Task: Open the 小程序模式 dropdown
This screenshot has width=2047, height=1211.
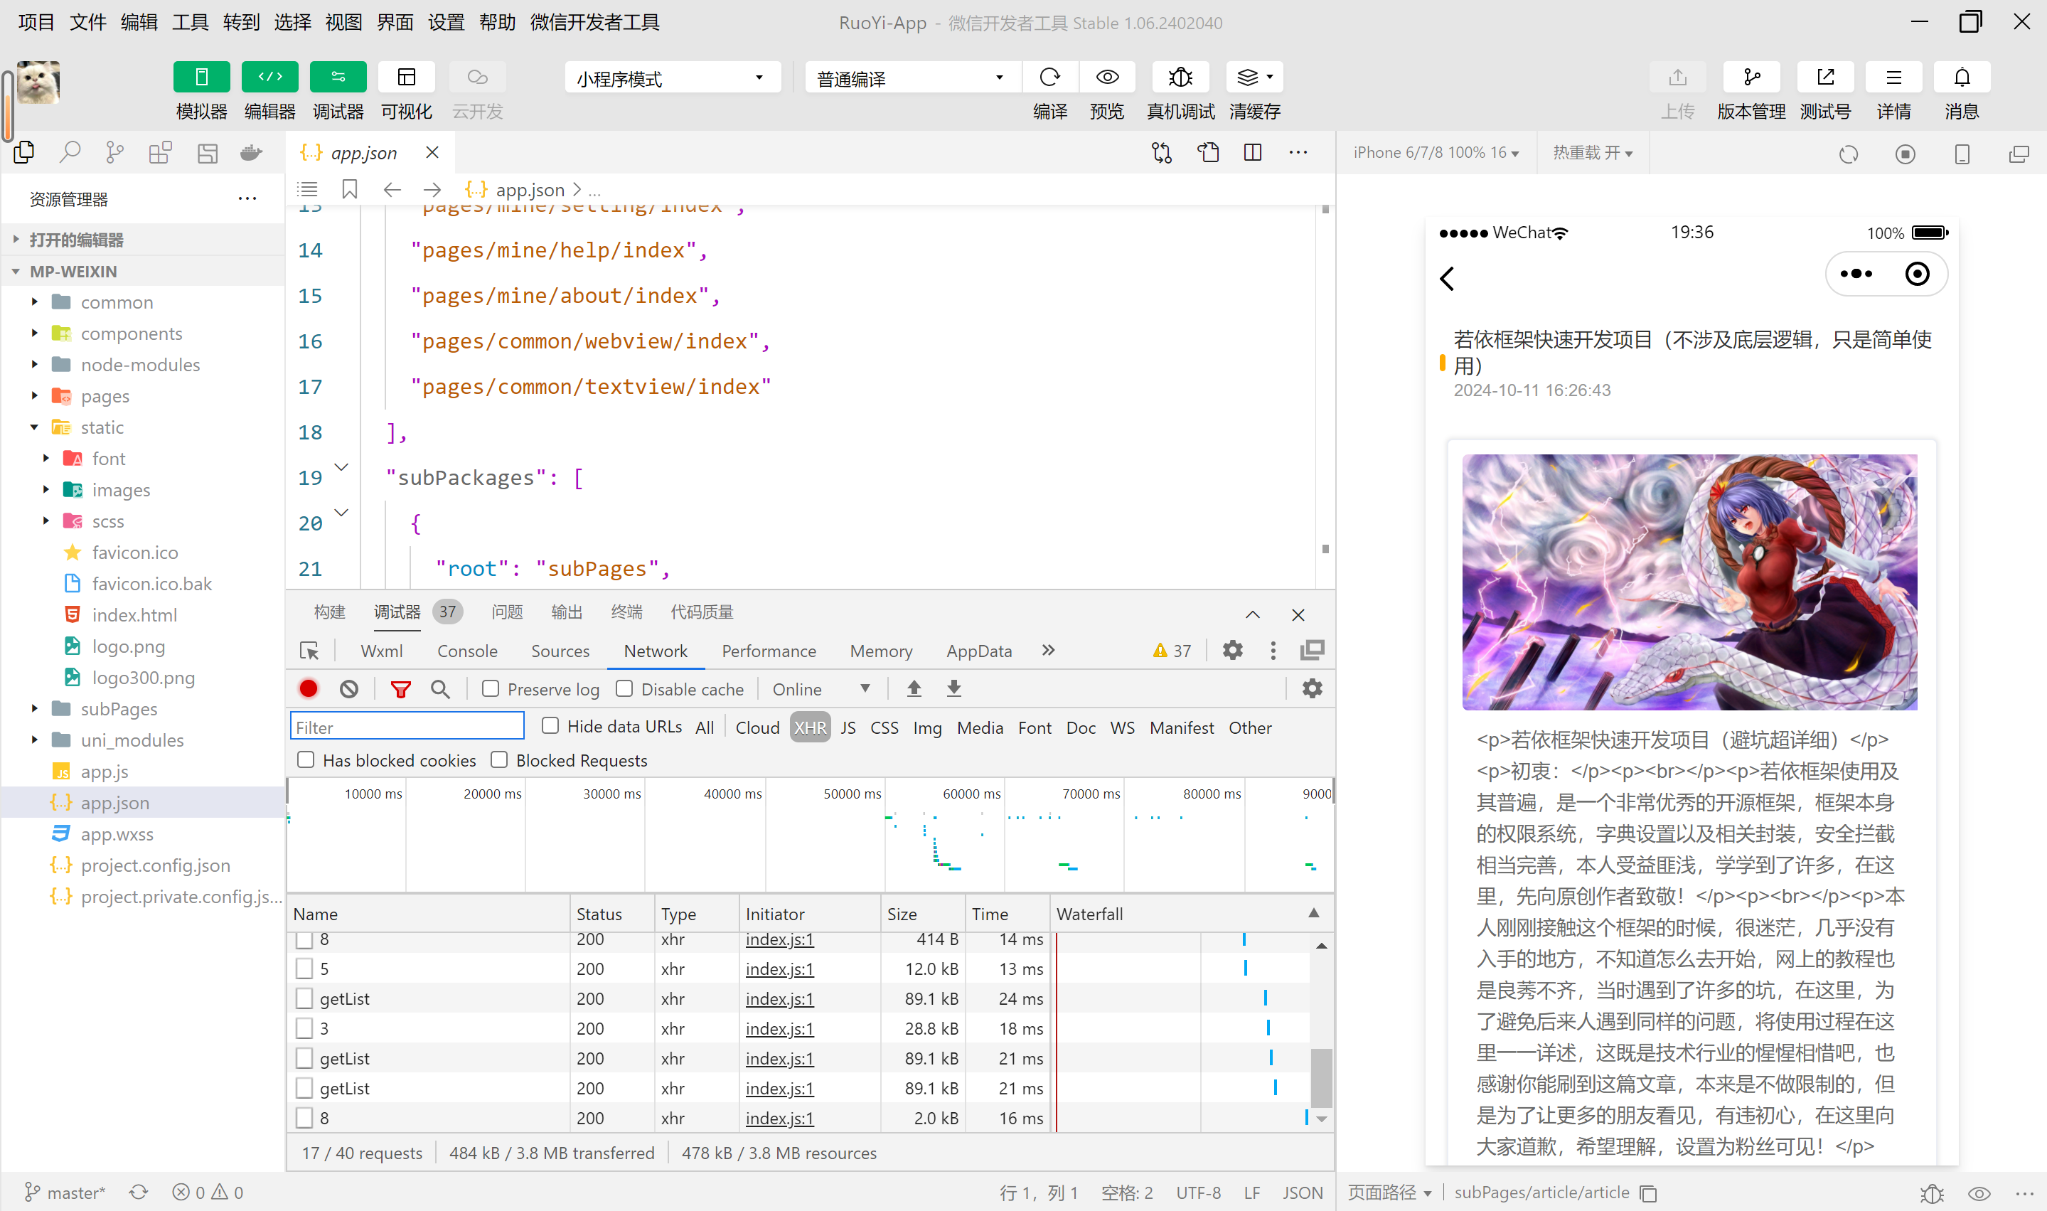Action: coord(670,78)
